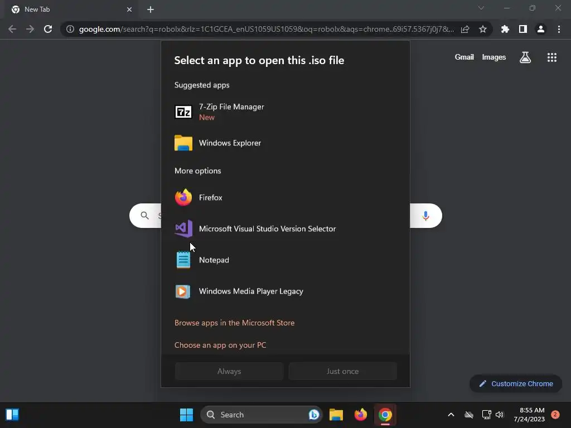Open the Chrome profile avatar
571x428 pixels.
point(541,29)
